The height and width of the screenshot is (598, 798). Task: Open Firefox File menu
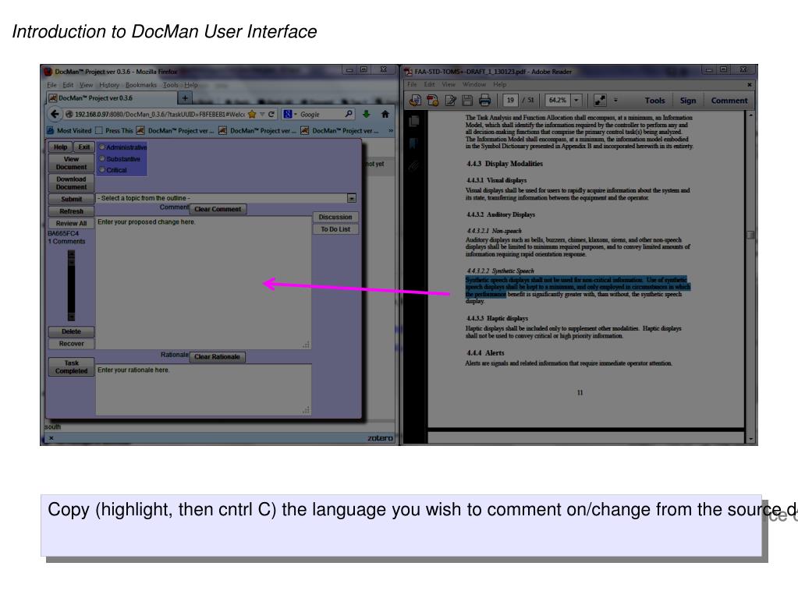52,85
